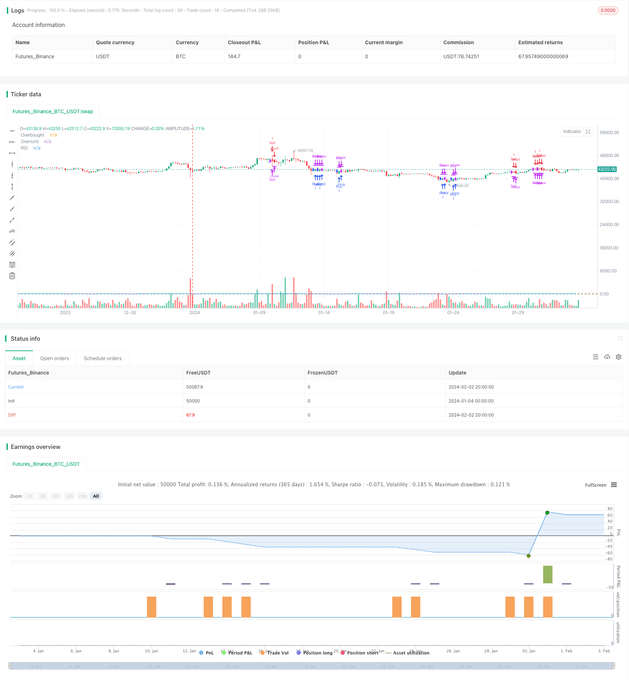Switch to the Open orders tab

coord(55,358)
